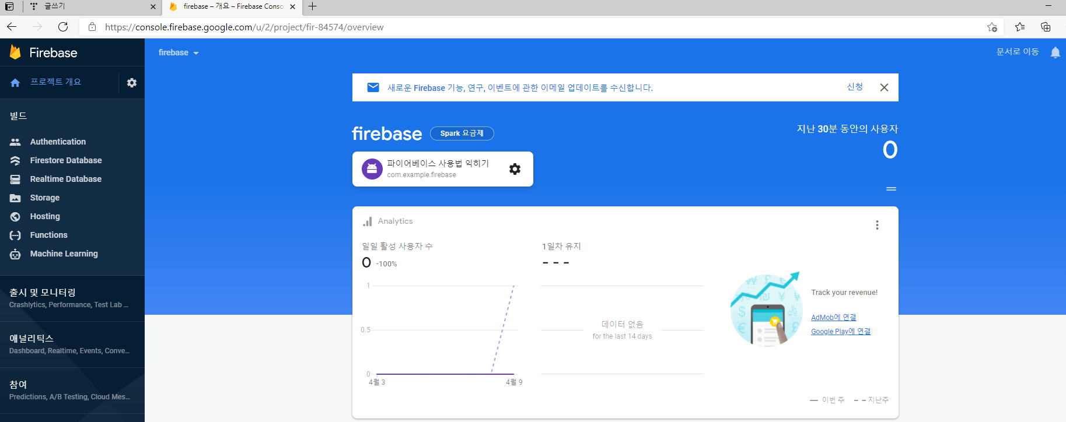Open the 파이어베이스 사용법 익히기 app card
Image resolution: width=1066 pixels, height=422 pixels.
(x=443, y=169)
